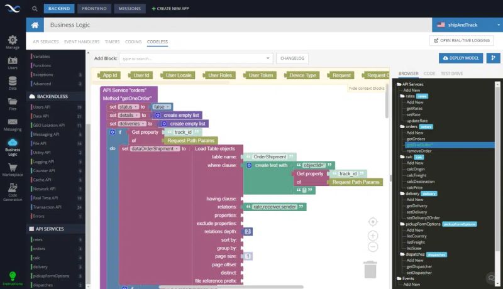503x289 pixels.
Task: Switch to the MISSIONS tab
Action: (130, 9)
